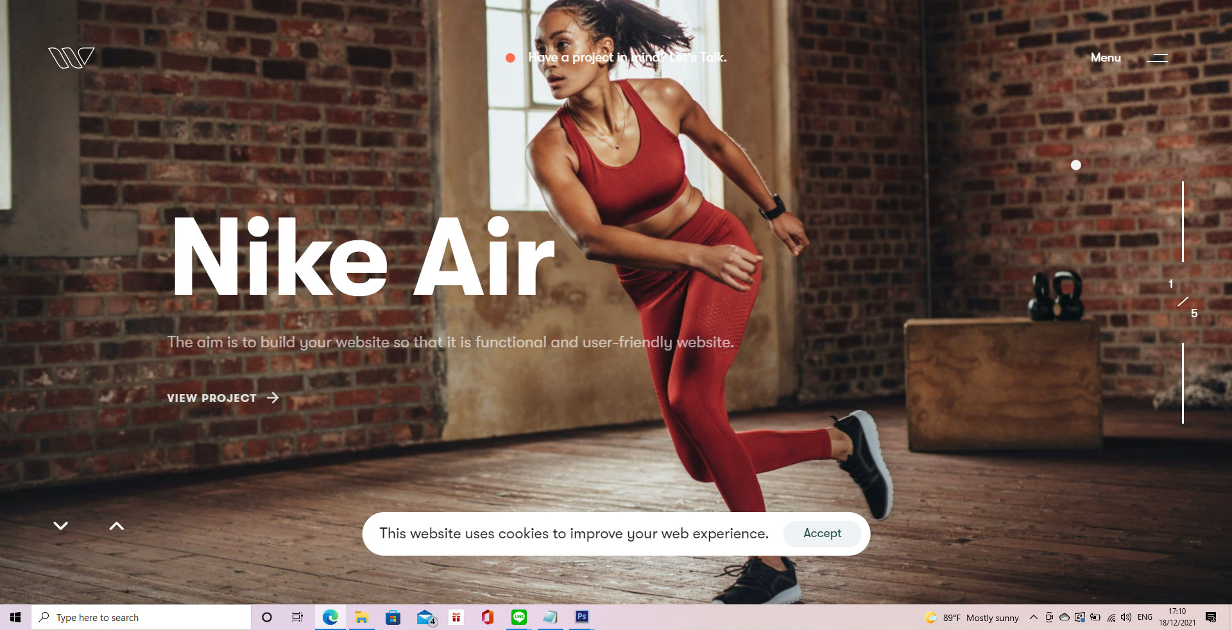Open Task View in the taskbar
This screenshot has width=1232, height=630.
[298, 617]
